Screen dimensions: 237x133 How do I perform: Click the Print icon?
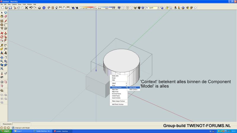[39, 8]
